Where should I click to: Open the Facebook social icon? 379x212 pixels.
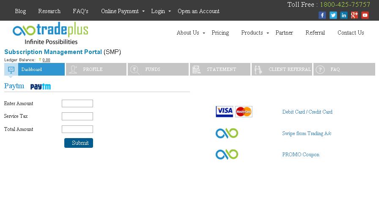click(322, 15)
